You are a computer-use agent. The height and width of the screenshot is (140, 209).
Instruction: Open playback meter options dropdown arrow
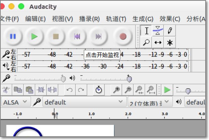click(x=8, y=69)
